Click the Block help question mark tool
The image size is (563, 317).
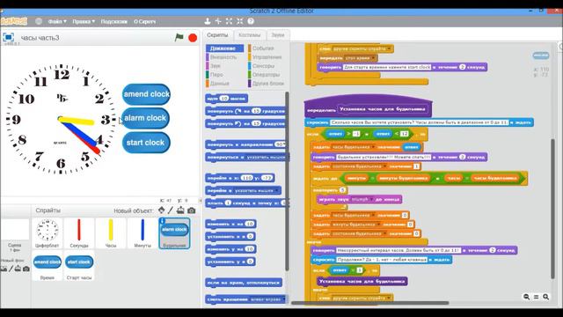[251, 21]
